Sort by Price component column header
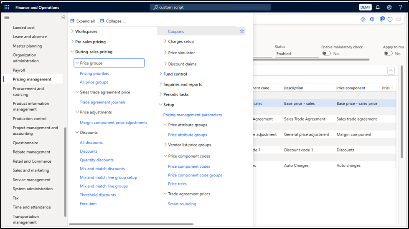The width and height of the screenshot is (409, 229). coord(351,88)
